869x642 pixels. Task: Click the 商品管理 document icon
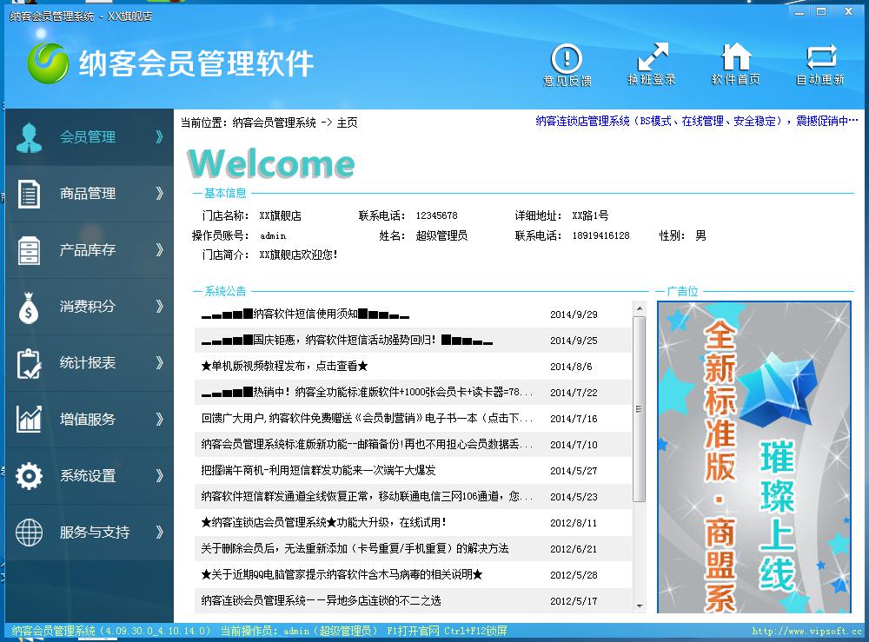pyautogui.click(x=29, y=194)
